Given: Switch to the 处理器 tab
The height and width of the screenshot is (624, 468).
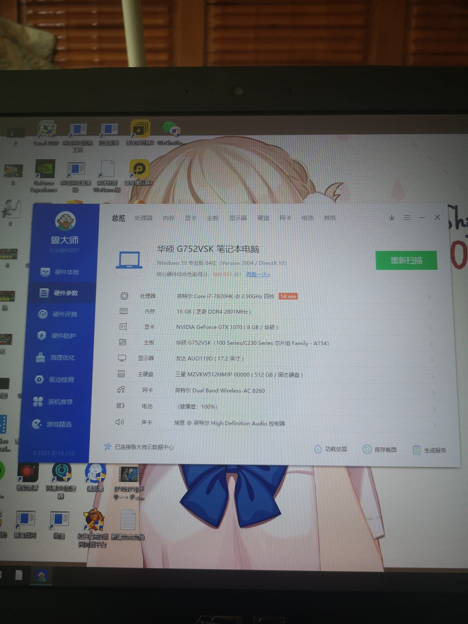Looking at the screenshot, I should [143, 218].
